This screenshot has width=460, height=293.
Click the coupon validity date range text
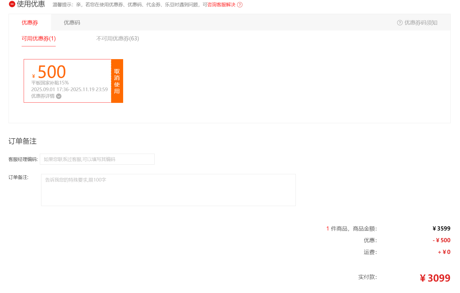(69, 89)
